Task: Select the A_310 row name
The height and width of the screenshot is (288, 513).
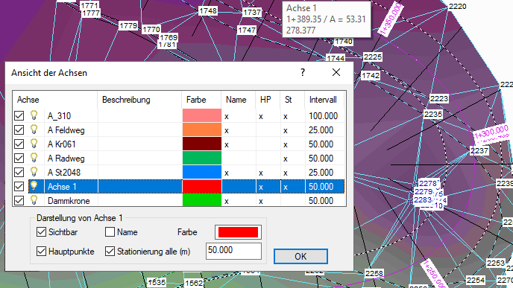Action: 59,116
